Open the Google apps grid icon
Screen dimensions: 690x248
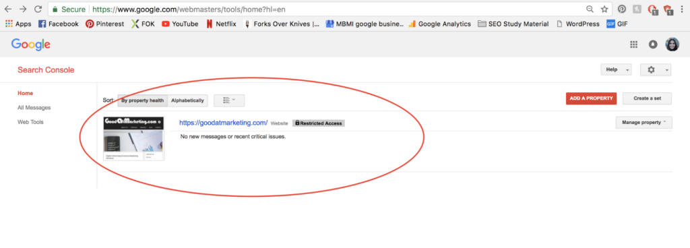tap(633, 44)
